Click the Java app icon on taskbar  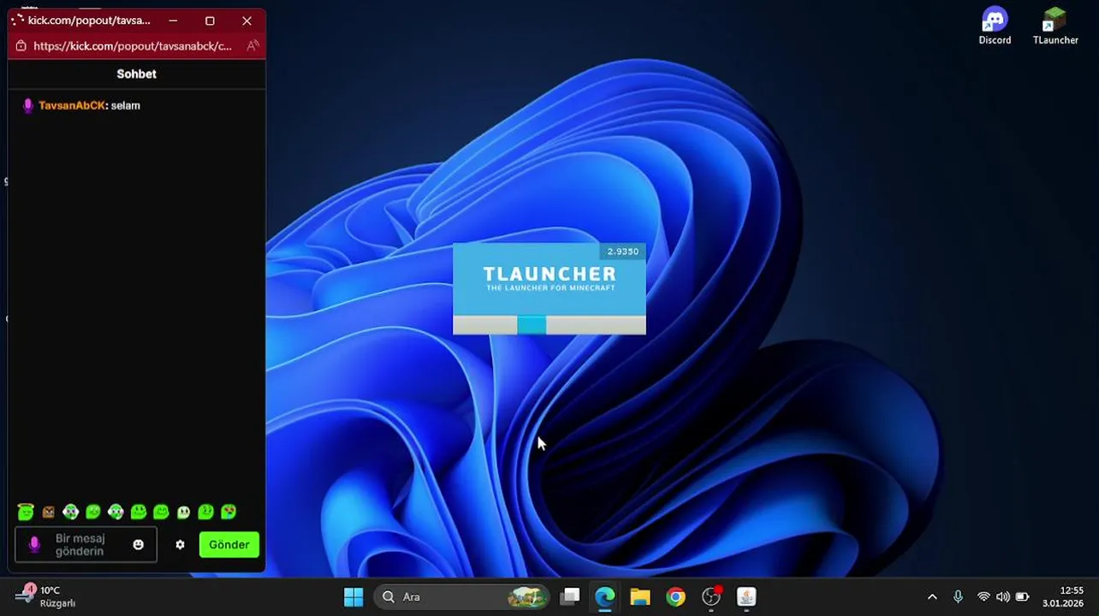coord(746,597)
